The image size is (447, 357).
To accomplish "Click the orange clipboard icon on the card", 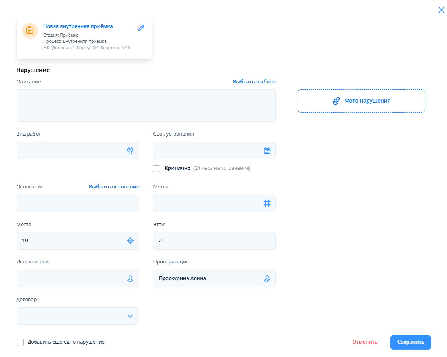I will click(x=30, y=31).
